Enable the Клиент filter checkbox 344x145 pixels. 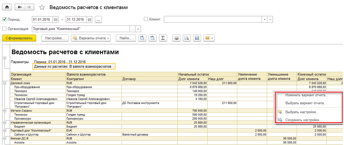[x=146, y=19]
